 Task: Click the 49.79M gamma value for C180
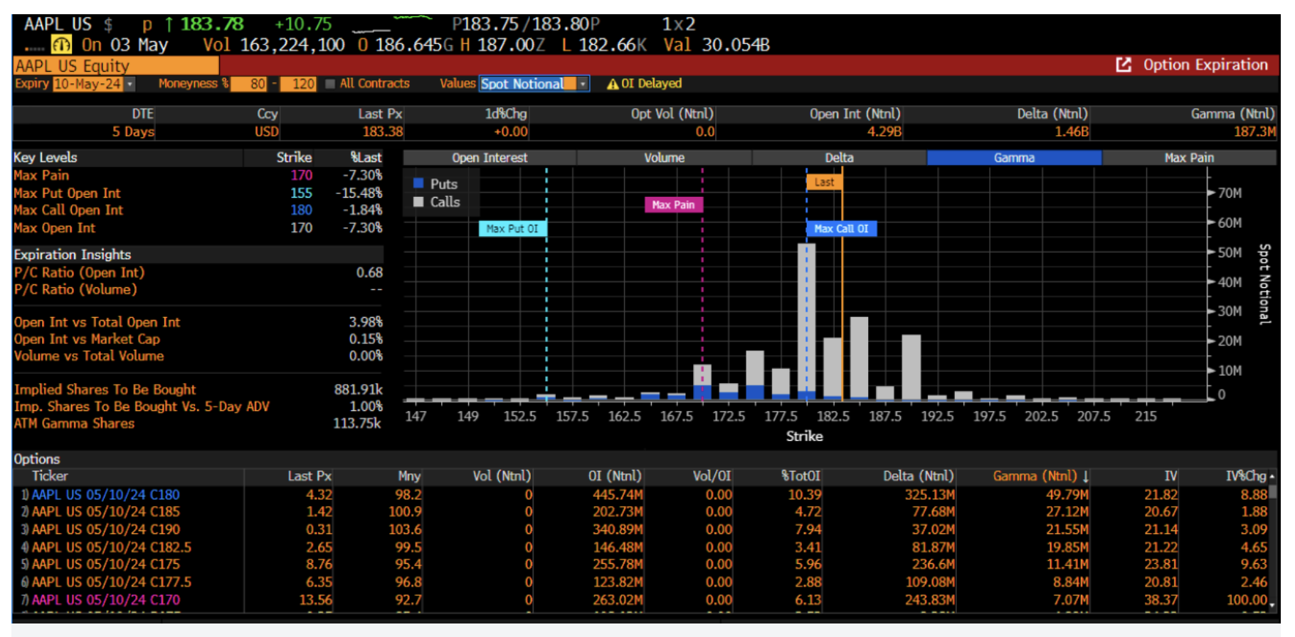pos(1067,495)
